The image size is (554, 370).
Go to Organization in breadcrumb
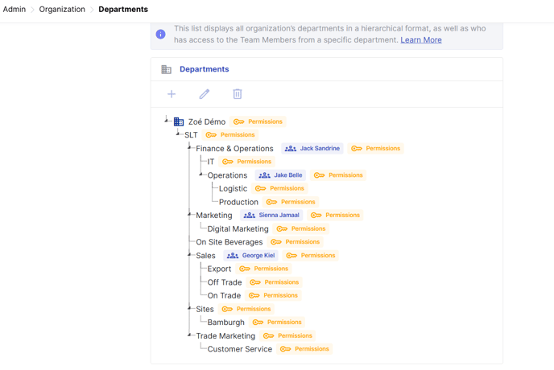(62, 10)
